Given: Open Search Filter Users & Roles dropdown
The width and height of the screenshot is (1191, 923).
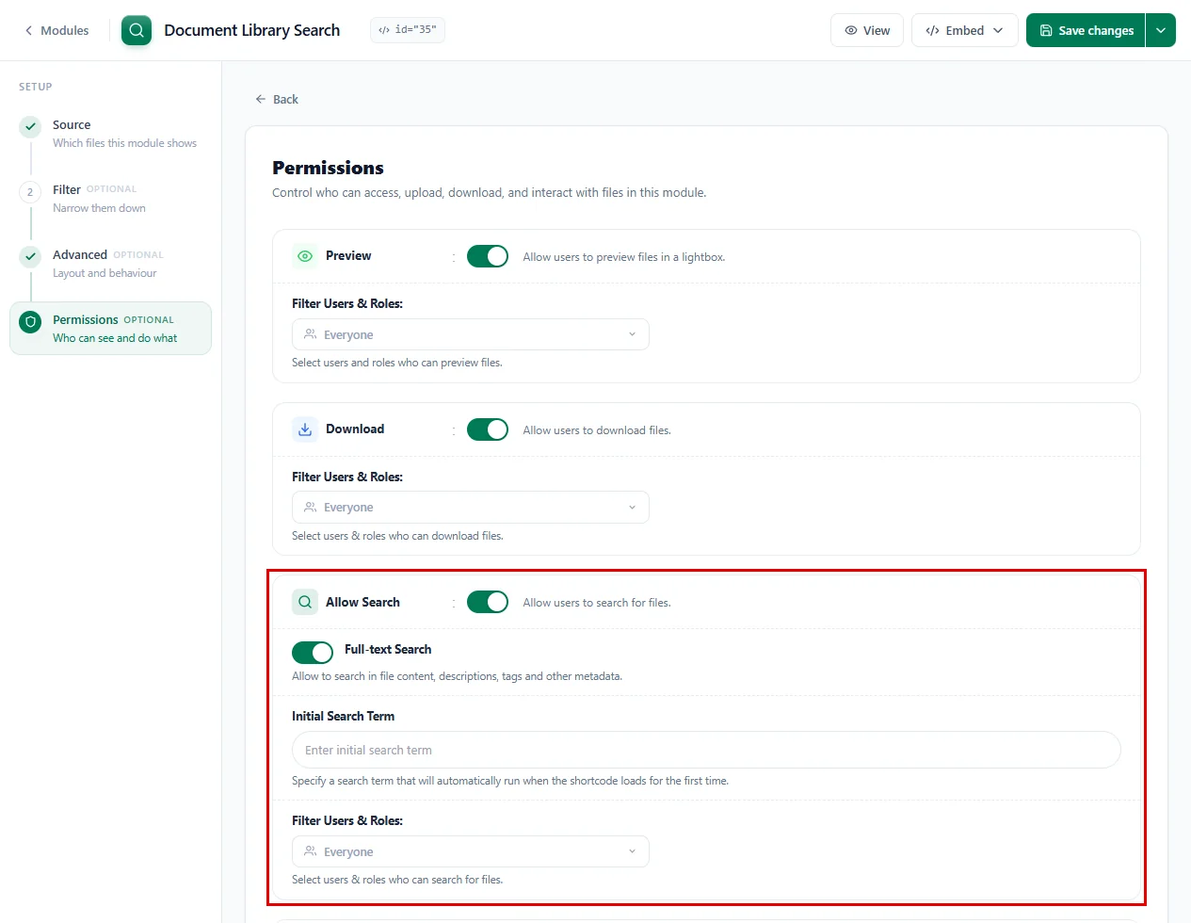Looking at the screenshot, I should [471, 851].
